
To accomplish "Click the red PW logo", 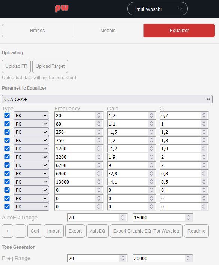I will point(62,8).
